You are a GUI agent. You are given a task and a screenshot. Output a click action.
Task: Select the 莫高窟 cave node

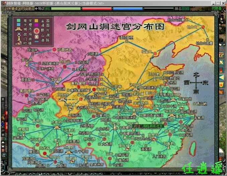[x=33, y=79]
